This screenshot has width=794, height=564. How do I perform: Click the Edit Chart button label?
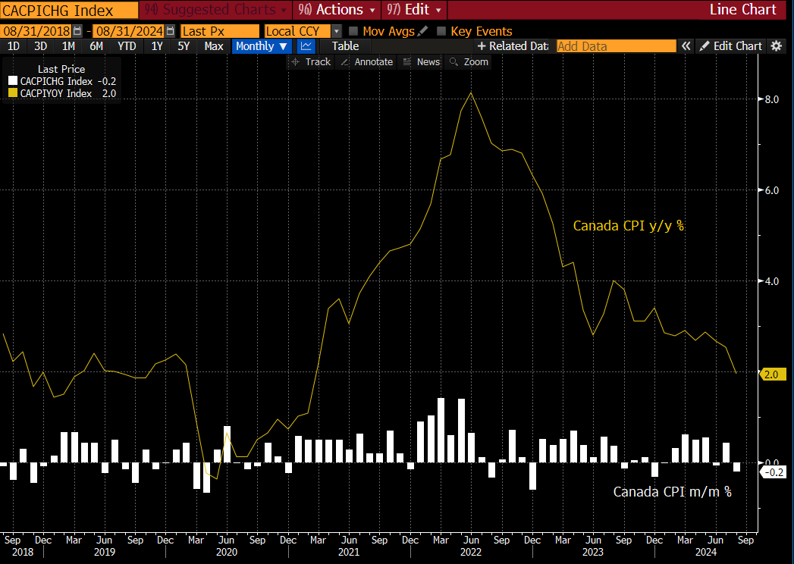tap(738, 46)
